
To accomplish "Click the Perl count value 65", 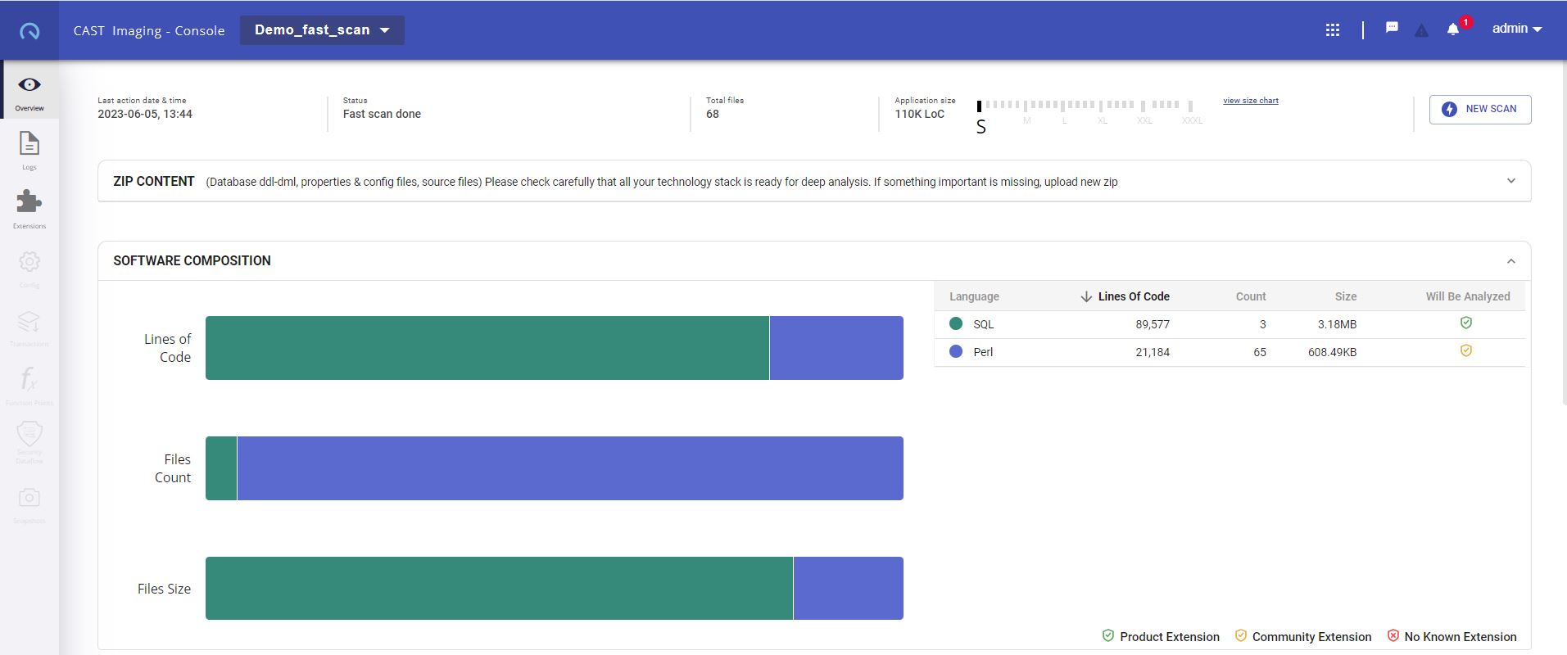I will point(1260,352).
